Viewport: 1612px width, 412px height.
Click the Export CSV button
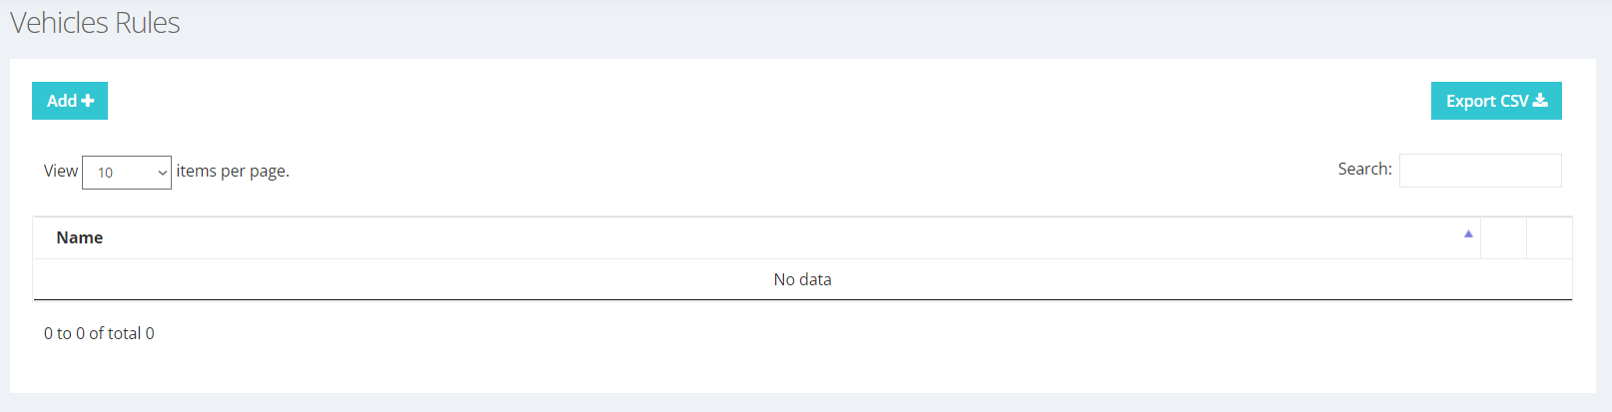1496,101
